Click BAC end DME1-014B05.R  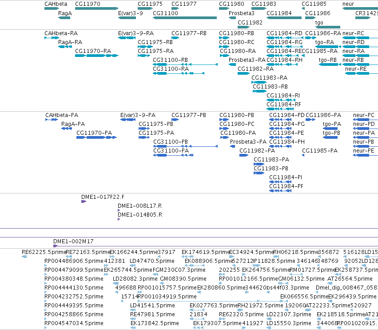coord(119,219)
